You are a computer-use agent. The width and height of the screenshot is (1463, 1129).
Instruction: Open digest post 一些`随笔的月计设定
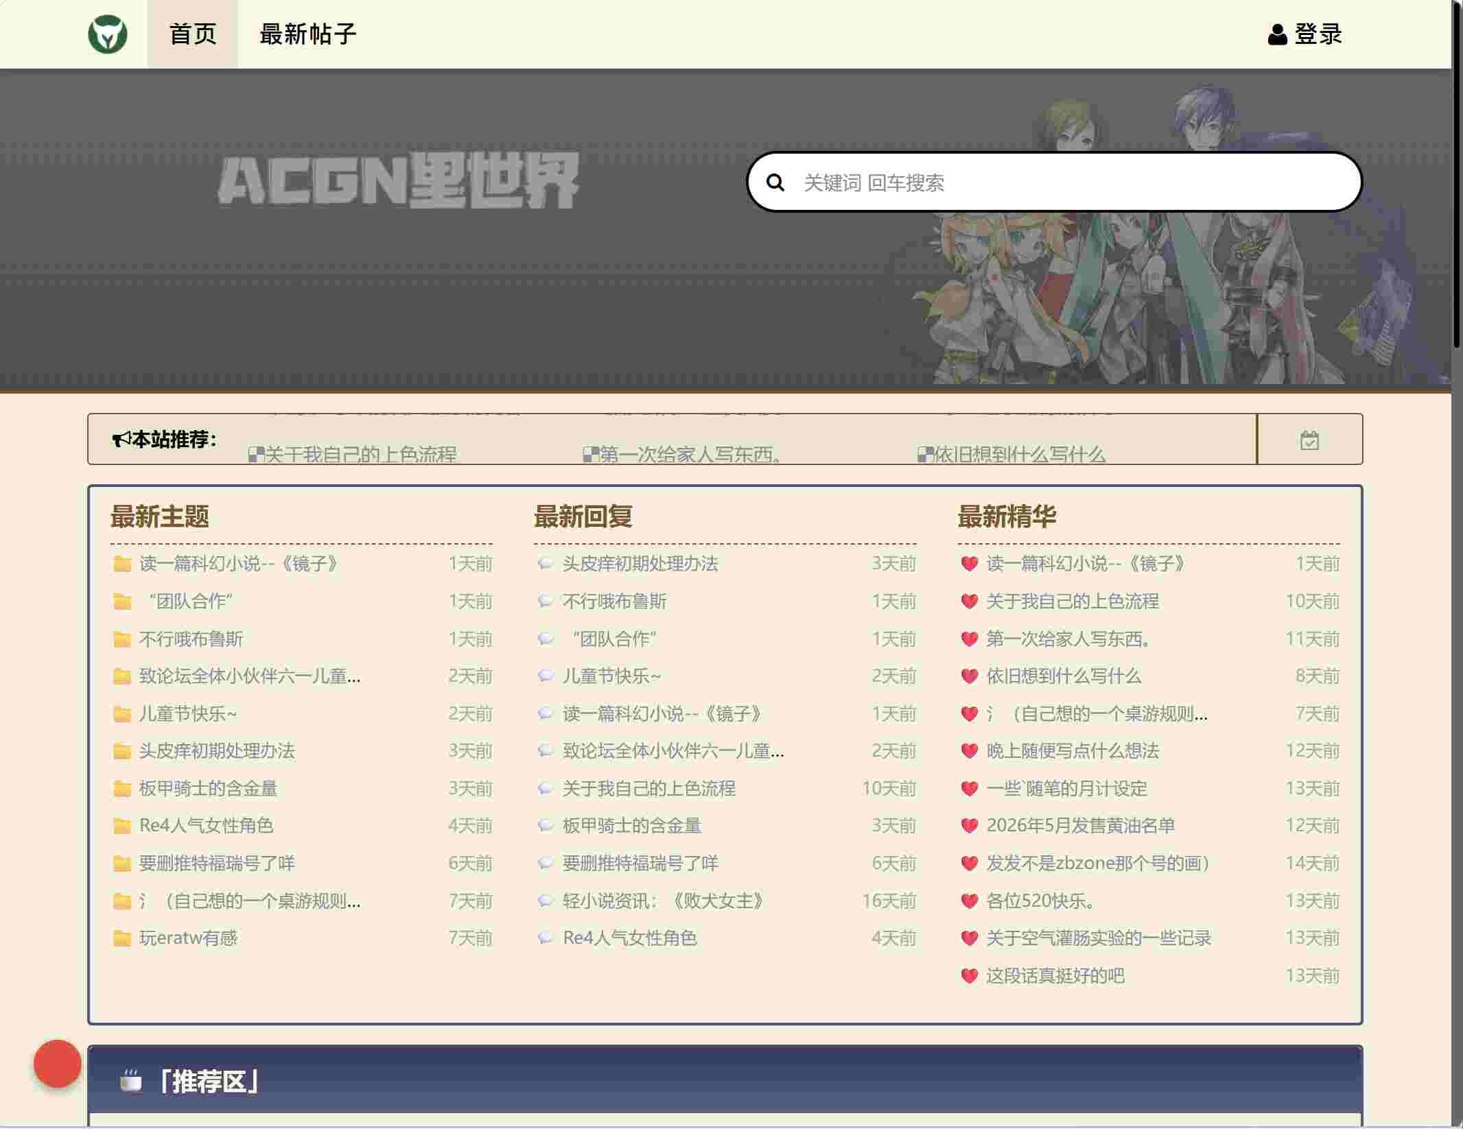coord(1067,789)
